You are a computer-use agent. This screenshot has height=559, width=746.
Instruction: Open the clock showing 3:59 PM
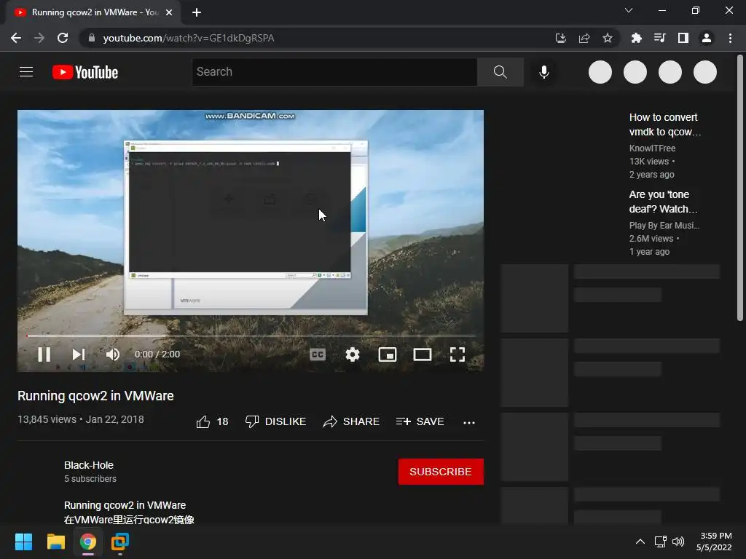coord(714,542)
